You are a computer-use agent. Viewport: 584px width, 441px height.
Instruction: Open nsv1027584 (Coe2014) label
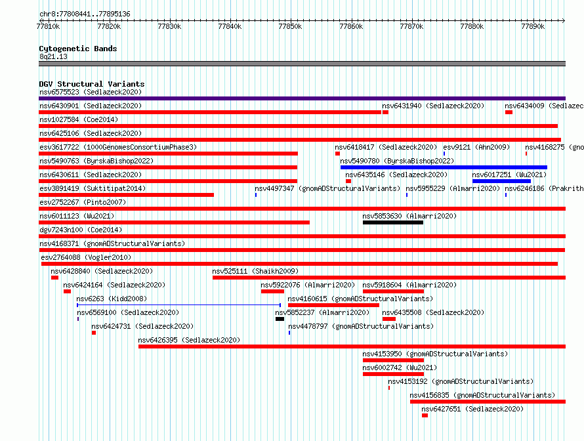(79, 119)
